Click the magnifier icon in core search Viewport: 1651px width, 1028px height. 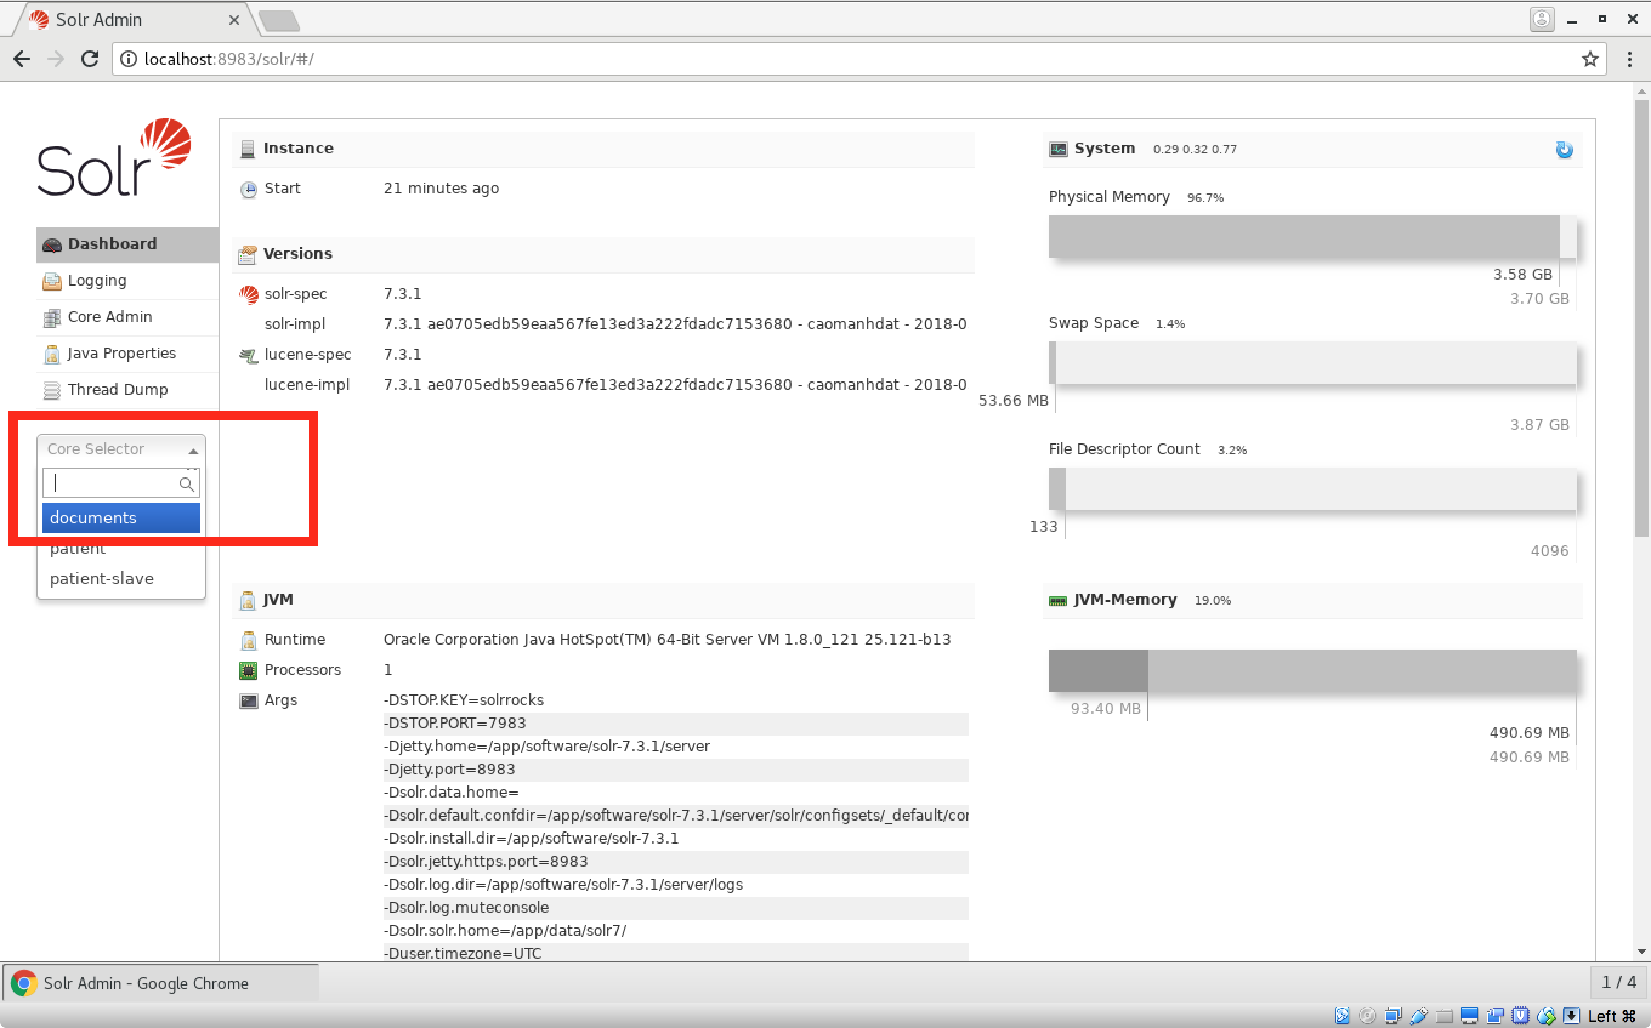pos(186,483)
